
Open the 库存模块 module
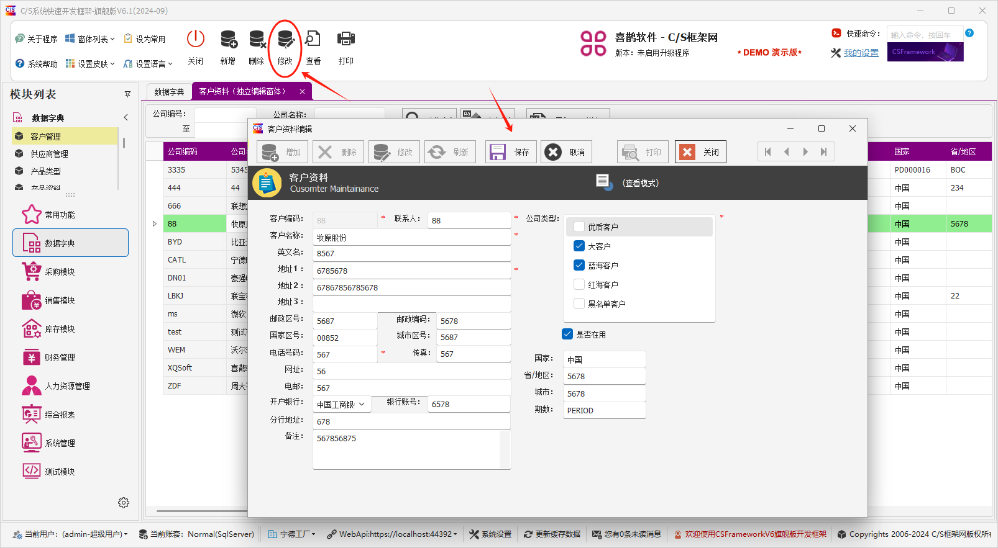click(70, 329)
